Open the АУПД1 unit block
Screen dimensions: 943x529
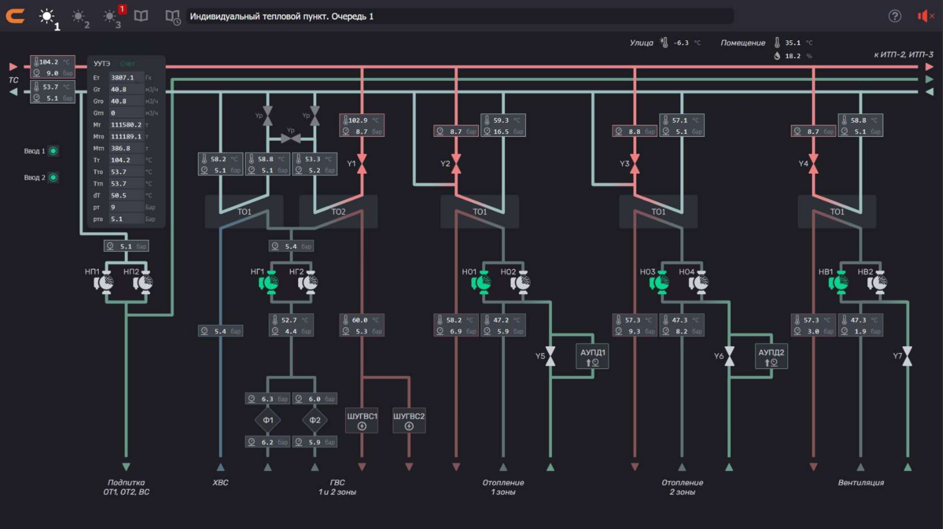tap(592, 356)
